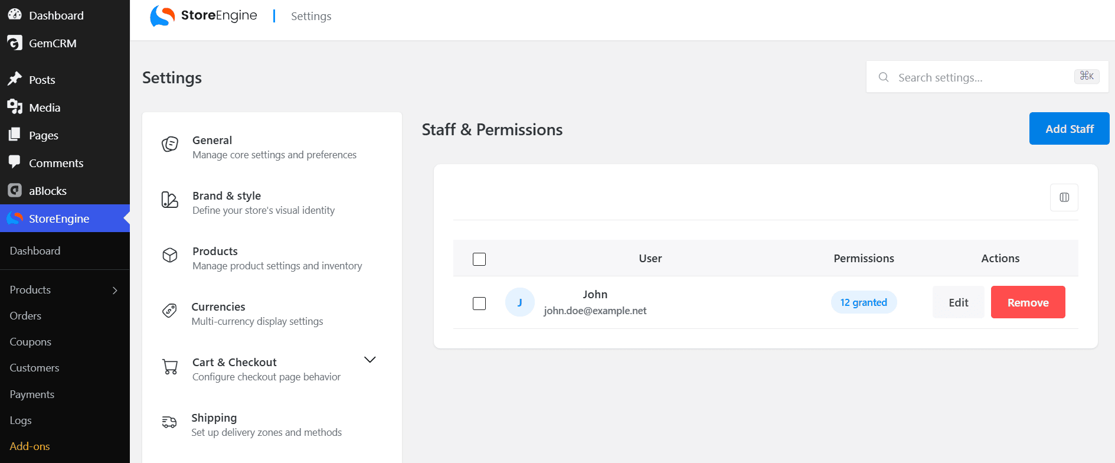Image resolution: width=1115 pixels, height=463 pixels.
Task: Open Posts in the admin menu
Action: coord(65,80)
